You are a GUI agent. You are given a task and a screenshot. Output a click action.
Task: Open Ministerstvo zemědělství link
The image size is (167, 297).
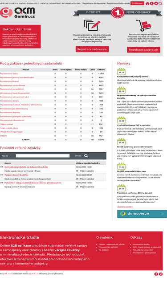12,89
